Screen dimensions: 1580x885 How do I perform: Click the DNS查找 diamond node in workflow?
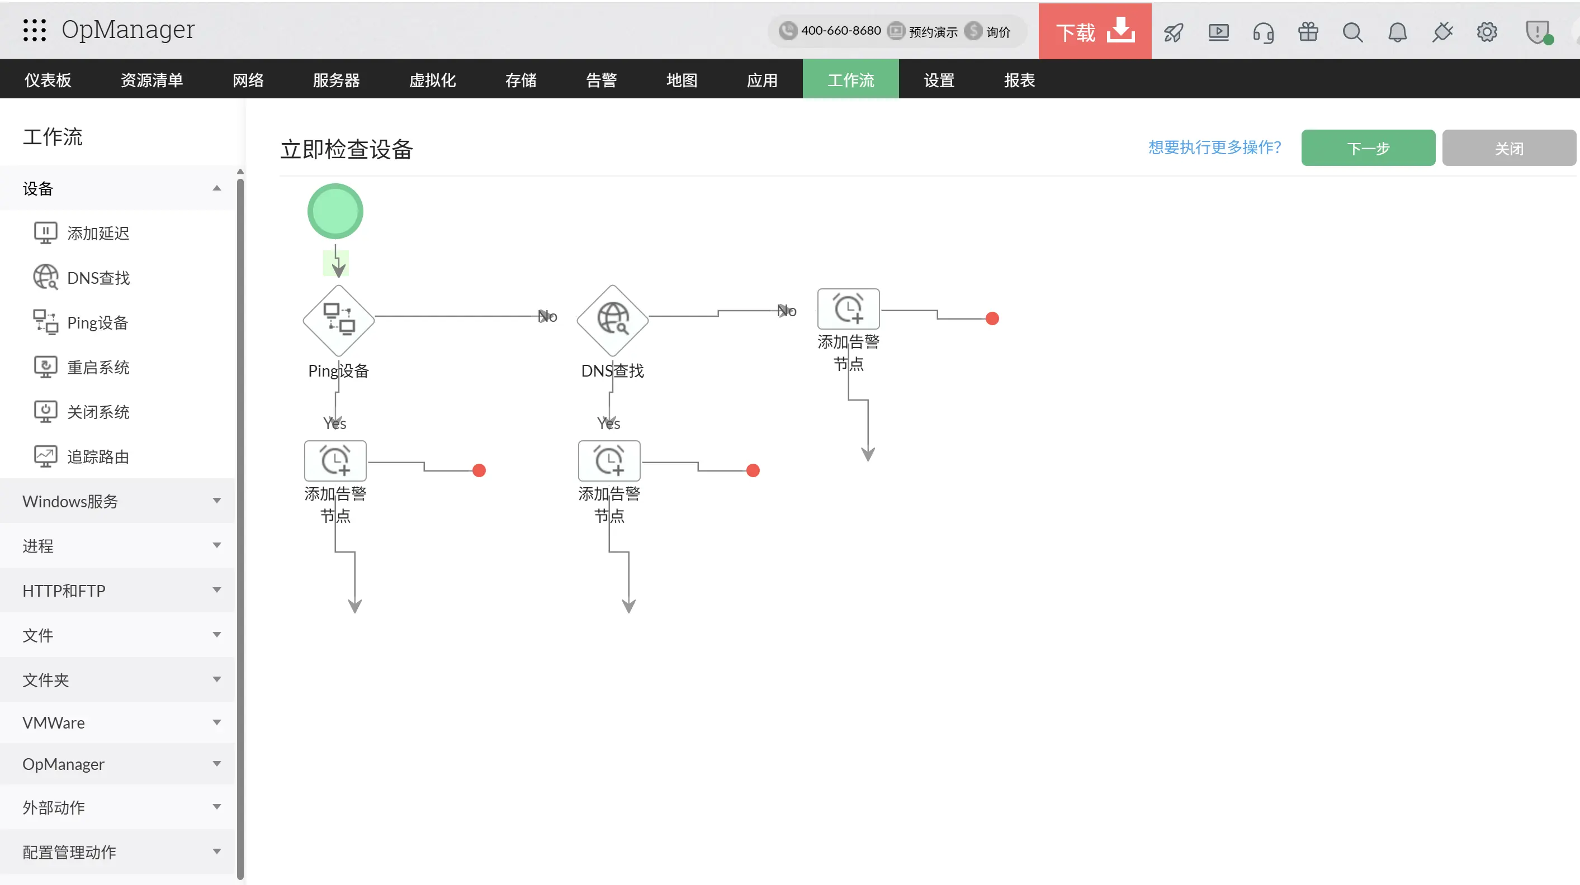tap(612, 321)
